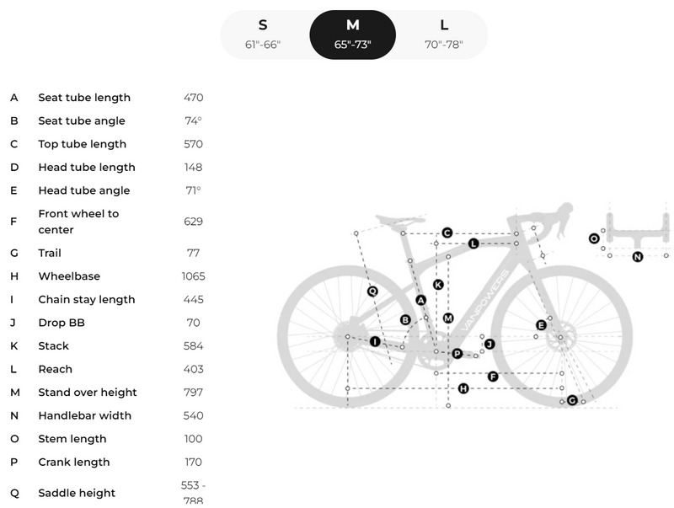This screenshot has width=674, height=508.
Task: Click the Q saddle height marker
Action: pyautogui.click(x=372, y=291)
